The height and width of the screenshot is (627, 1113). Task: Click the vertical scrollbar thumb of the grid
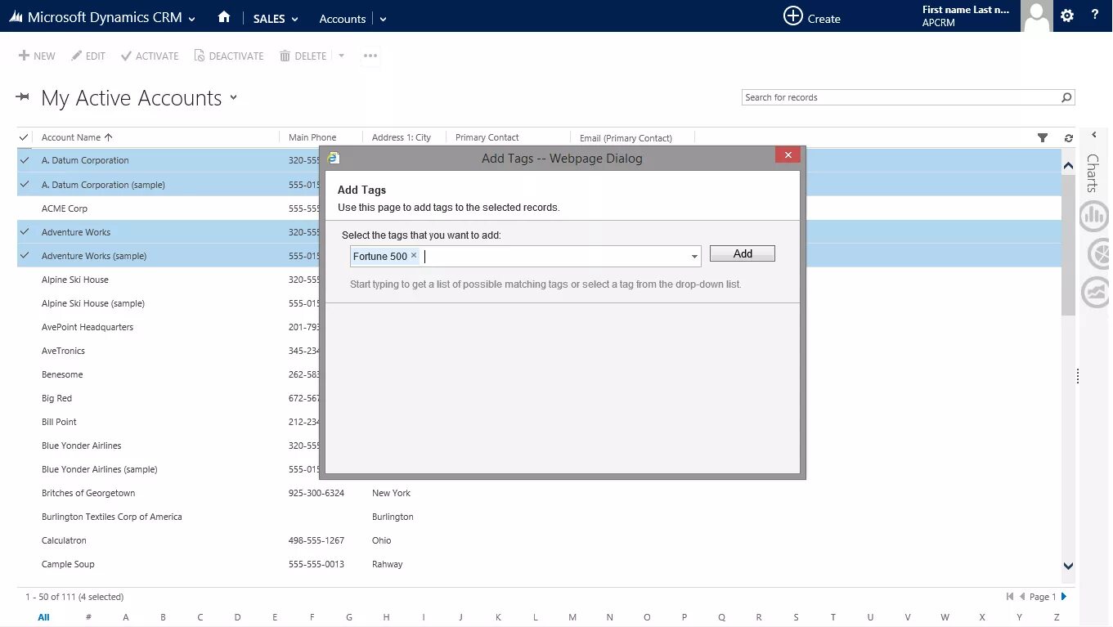click(1068, 244)
